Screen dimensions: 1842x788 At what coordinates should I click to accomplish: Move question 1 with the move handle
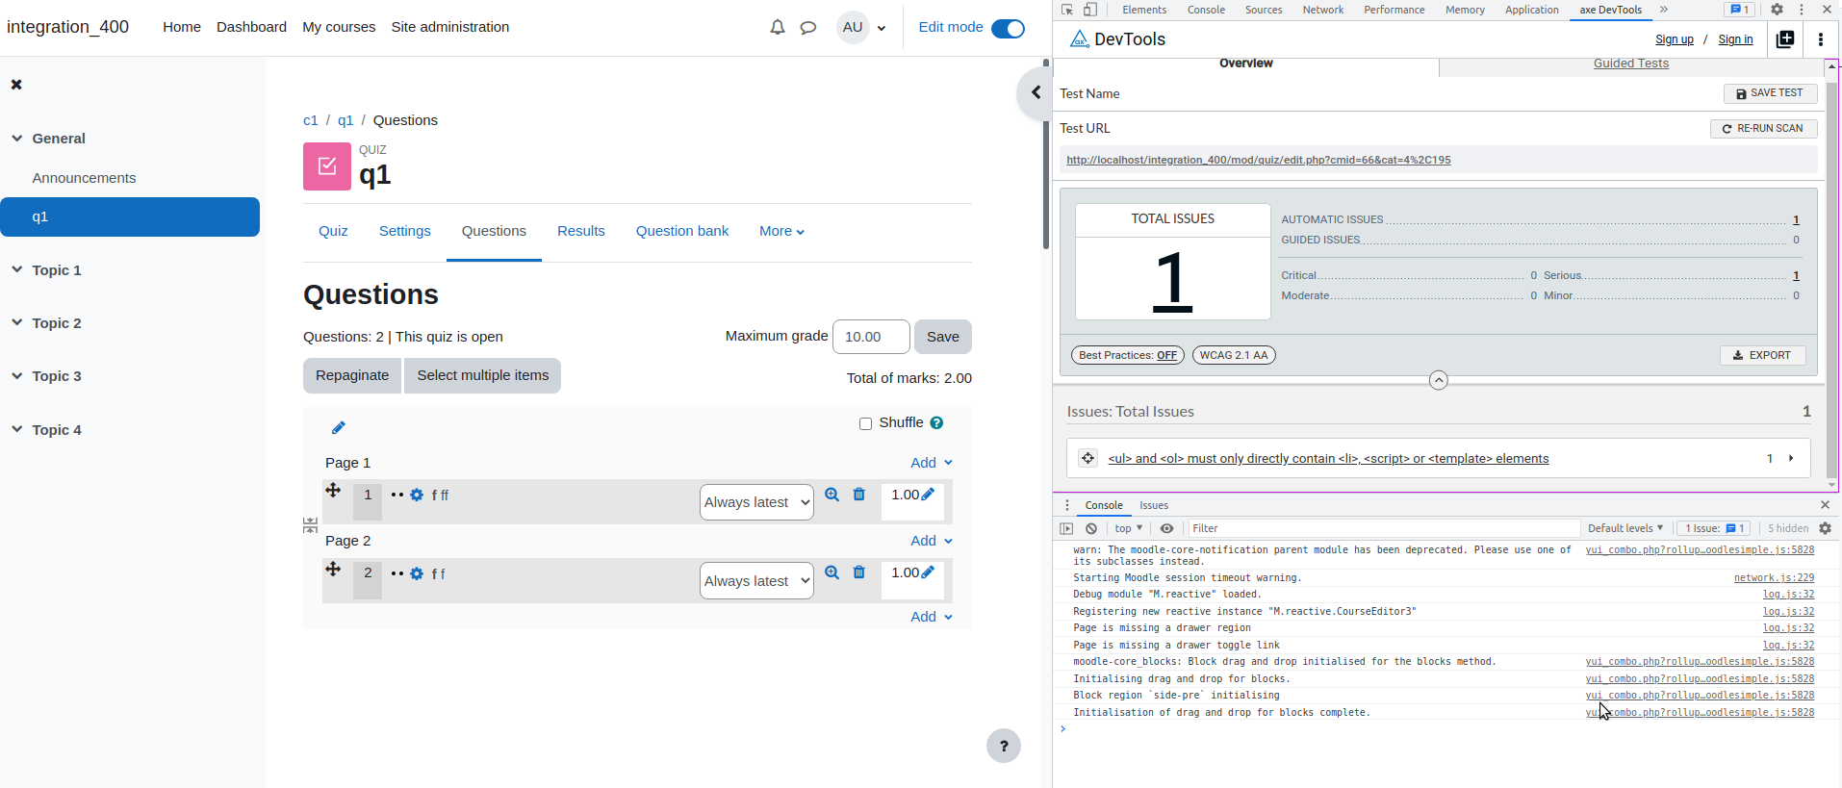click(x=333, y=491)
